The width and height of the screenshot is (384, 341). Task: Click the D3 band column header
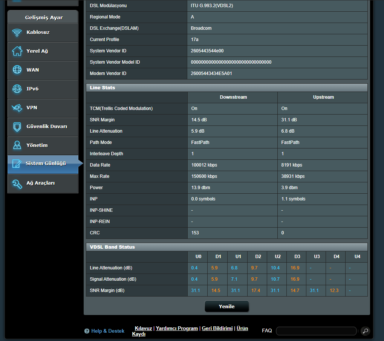[x=297, y=257]
